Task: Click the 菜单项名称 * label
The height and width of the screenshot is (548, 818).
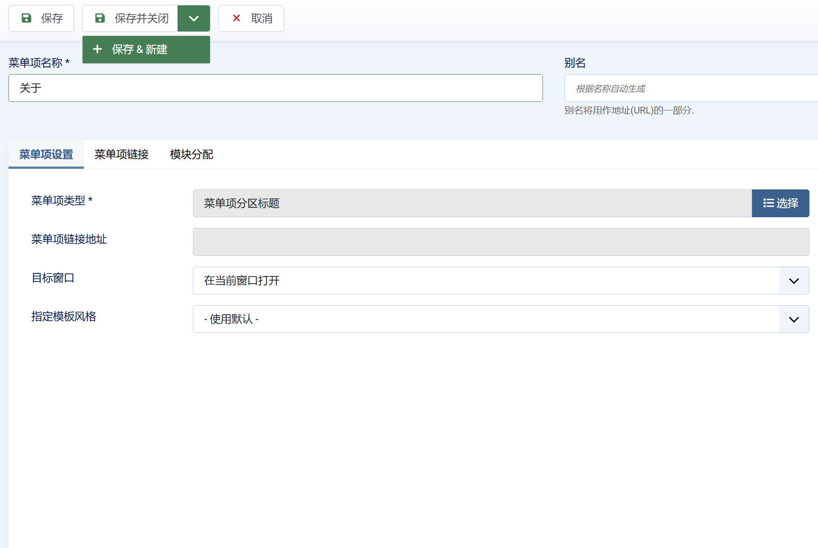Action: [39, 63]
